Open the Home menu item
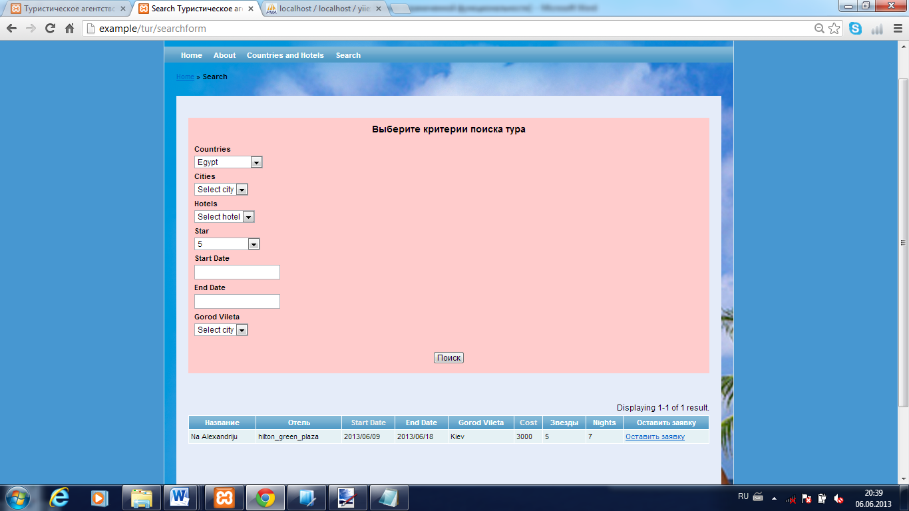Image resolution: width=909 pixels, height=511 pixels. click(192, 55)
